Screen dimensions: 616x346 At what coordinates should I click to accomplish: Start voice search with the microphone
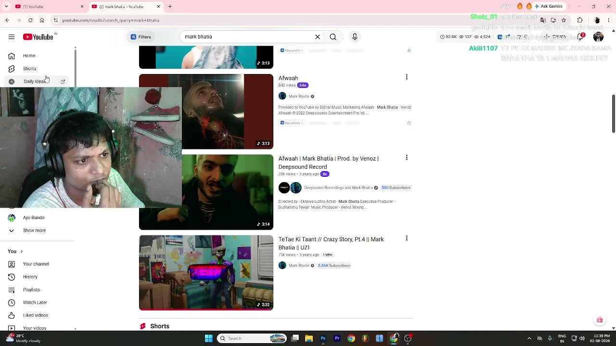(x=355, y=37)
